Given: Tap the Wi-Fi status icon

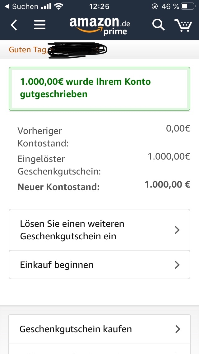Looking at the screenshot, I should coord(58,6).
